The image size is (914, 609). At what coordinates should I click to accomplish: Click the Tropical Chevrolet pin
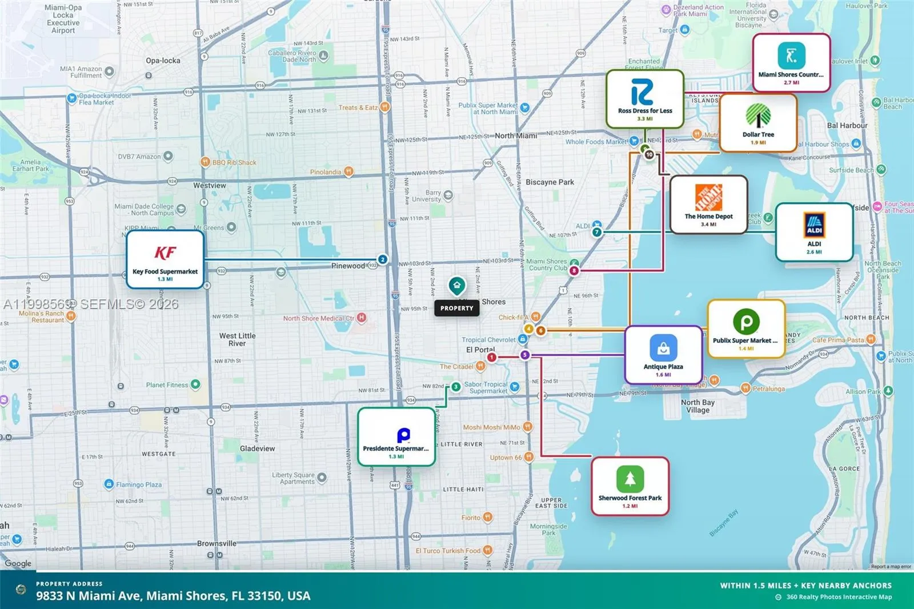[x=523, y=339]
